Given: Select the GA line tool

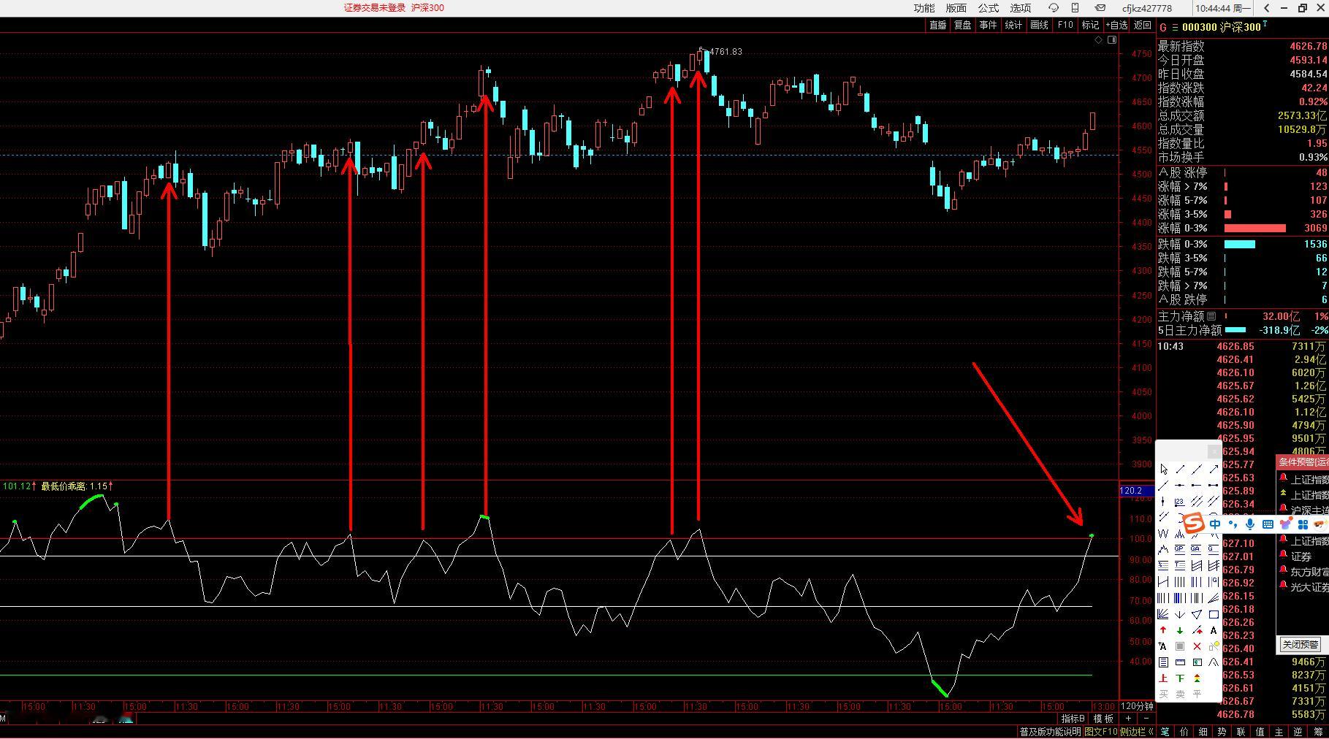Looking at the screenshot, I should point(1197,549).
